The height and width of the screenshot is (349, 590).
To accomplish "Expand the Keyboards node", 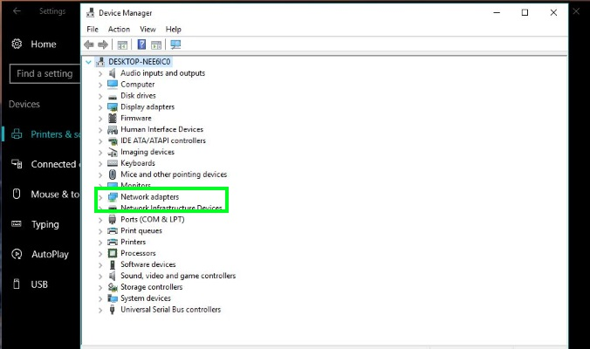I will tap(100, 164).
